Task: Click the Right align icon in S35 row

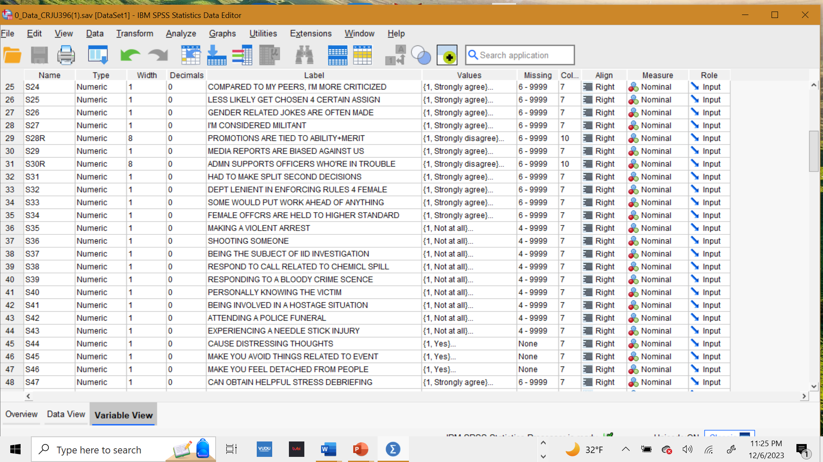Action: coord(588,228)
